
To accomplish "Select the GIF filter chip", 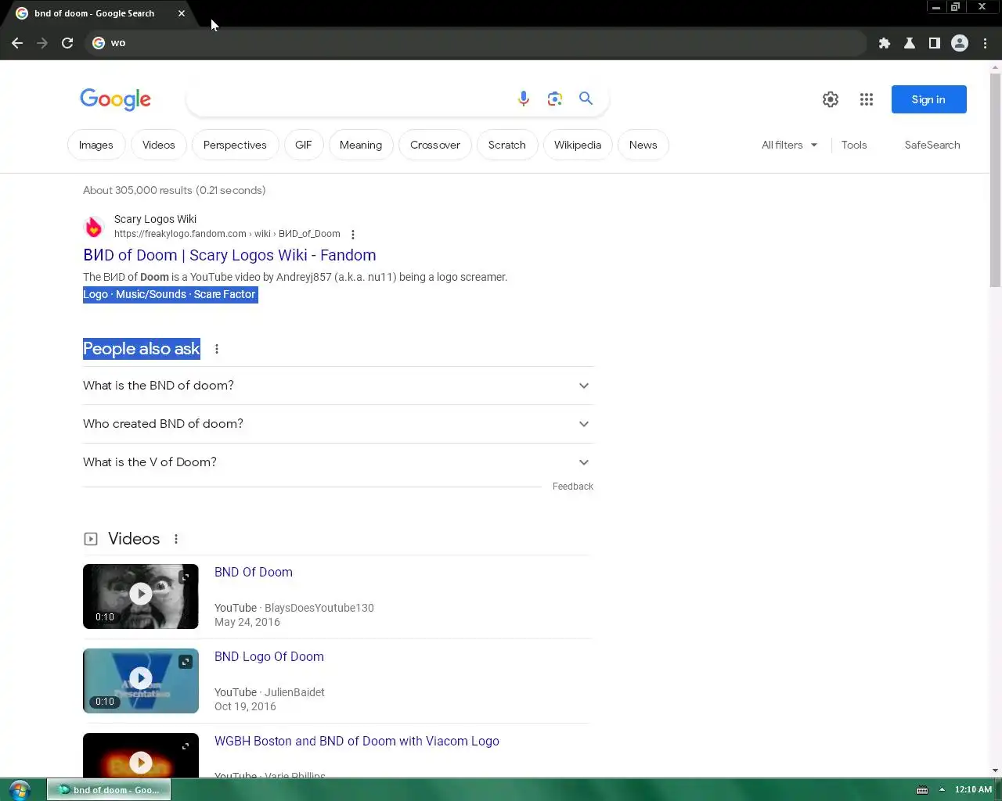I will [x=304, y=145].
